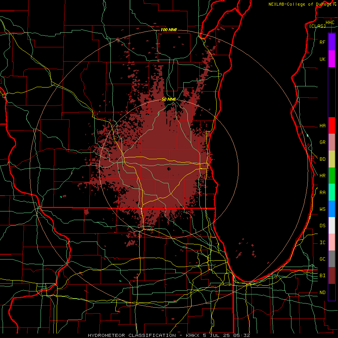Click the purple RF color swatch
This screenshot has height=338, width=338.
[332, 42]
